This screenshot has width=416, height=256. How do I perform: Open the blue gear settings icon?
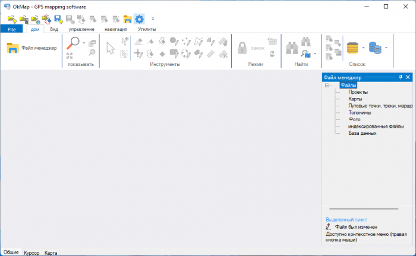pos(139,19)
